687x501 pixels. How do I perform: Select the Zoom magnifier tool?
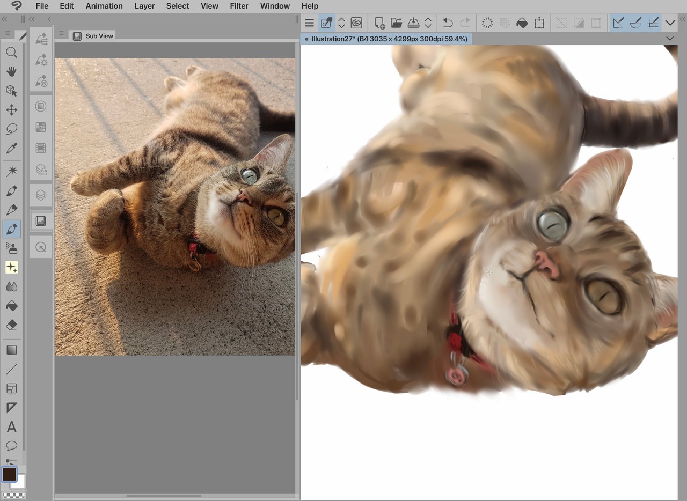click(11, 52)
